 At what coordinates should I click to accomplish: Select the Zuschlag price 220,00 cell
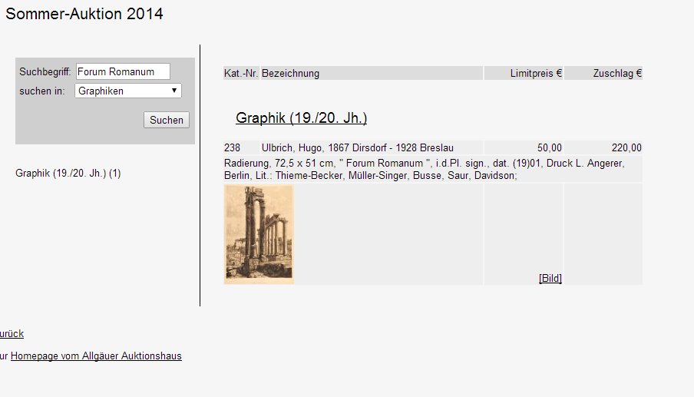point(603,148)
